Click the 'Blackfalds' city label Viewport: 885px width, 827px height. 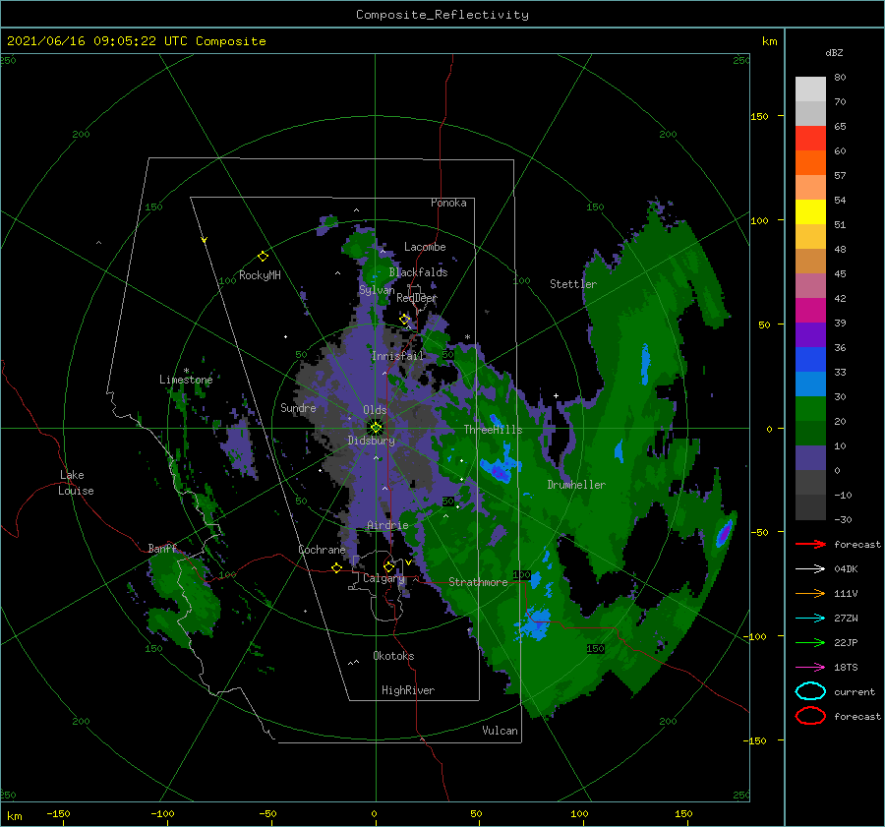pos(418,272)
